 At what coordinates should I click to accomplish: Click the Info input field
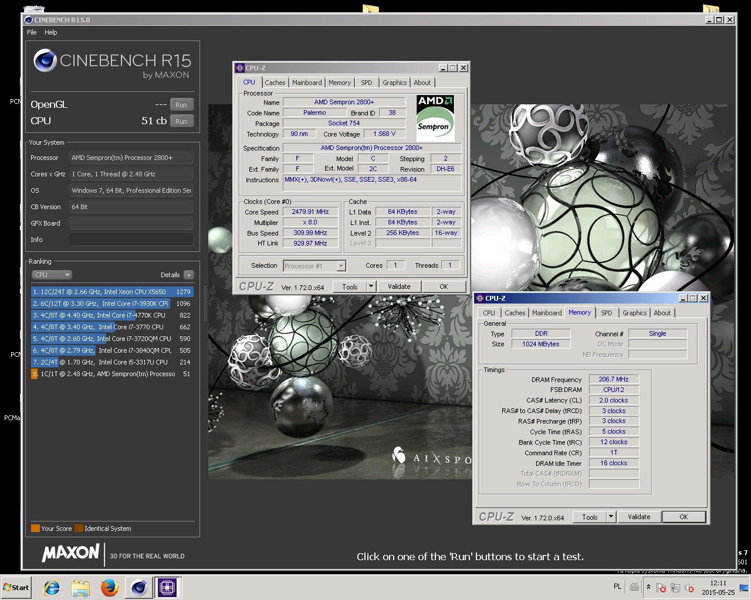(x=131, y=240)
